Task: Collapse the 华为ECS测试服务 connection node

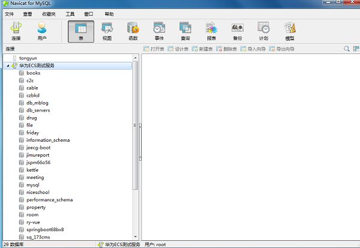Action: pyautogui.click(x=8, y=65)
